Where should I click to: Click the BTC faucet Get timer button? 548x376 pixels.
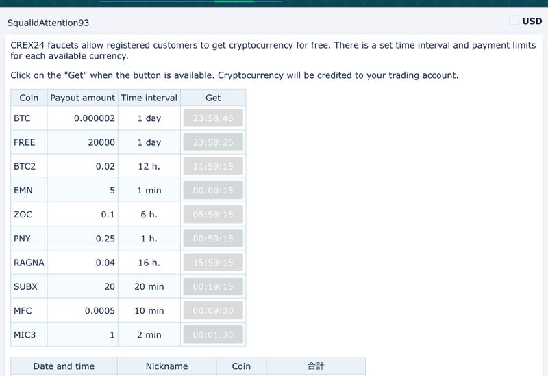click(213, 118)
